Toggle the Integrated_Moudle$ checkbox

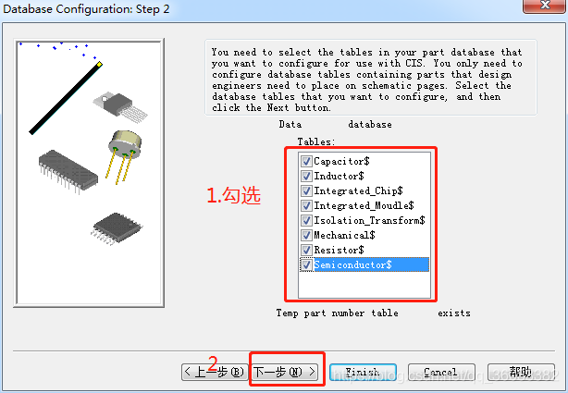coord(306,205)
